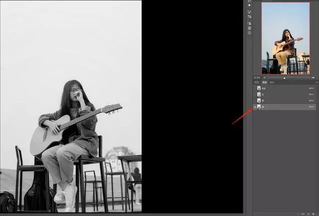Click the Navigator zoom percentage field
This screenshot has height=216, width=319.
pos(257,78)
